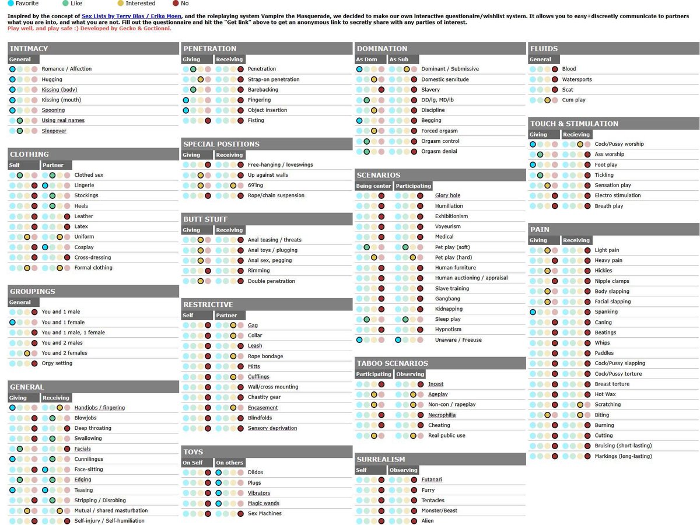The height and width of the screenshot is (525, 700).
Task: Mark Medical Participating as Like
Action: click(x=405, y=237)
